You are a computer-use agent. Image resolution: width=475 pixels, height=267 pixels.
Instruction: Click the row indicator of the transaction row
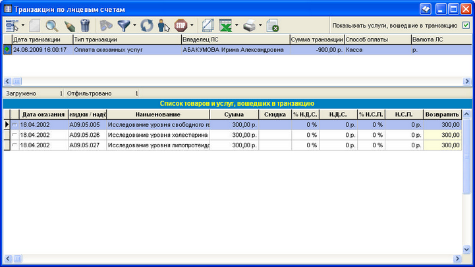click(7, 50)
